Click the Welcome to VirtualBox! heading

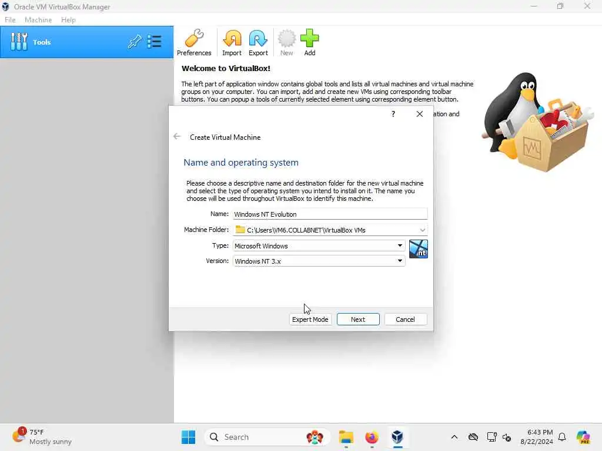(226, 68)
